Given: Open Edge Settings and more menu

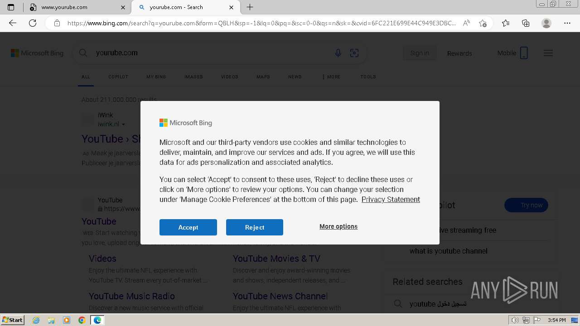Looking at the screenshot, I should pos(567,23).
